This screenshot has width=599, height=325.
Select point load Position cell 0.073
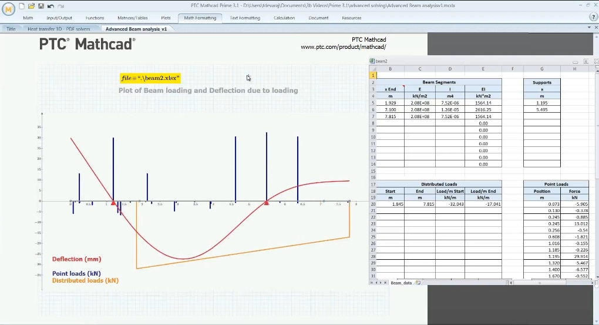point(541,204)
